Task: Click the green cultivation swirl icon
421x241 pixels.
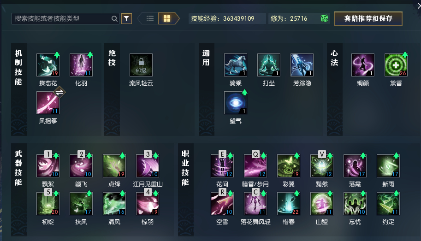Action: point(324,18)
